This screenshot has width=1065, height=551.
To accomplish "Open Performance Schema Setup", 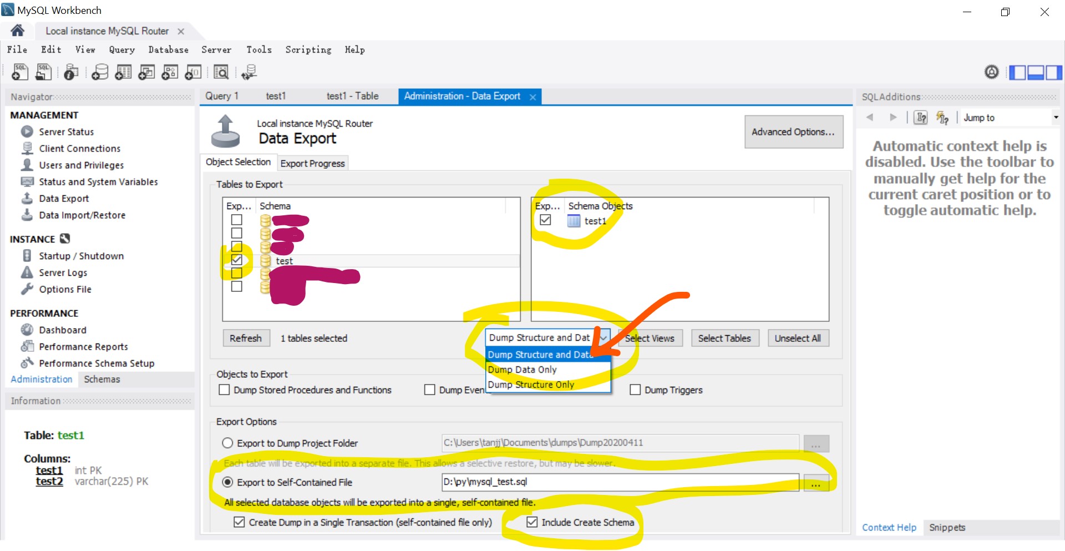I will click(x=97, y=363).
